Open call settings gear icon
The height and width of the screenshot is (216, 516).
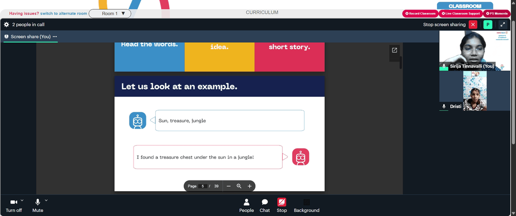pos(6,25)
